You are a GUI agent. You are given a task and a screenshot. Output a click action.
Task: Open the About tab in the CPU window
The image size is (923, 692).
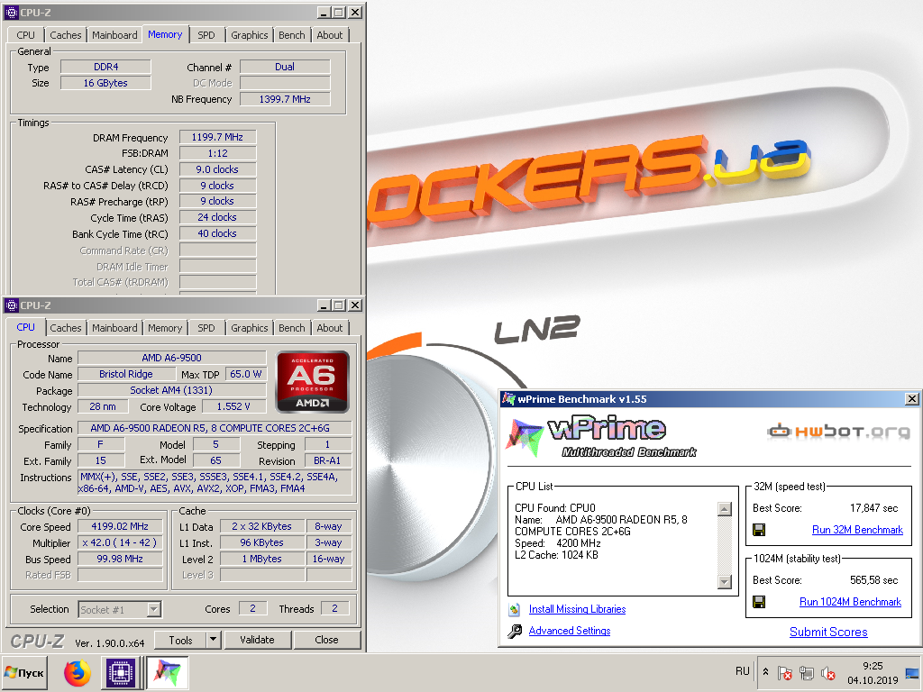pyautogui.click(x=330, y=328)
